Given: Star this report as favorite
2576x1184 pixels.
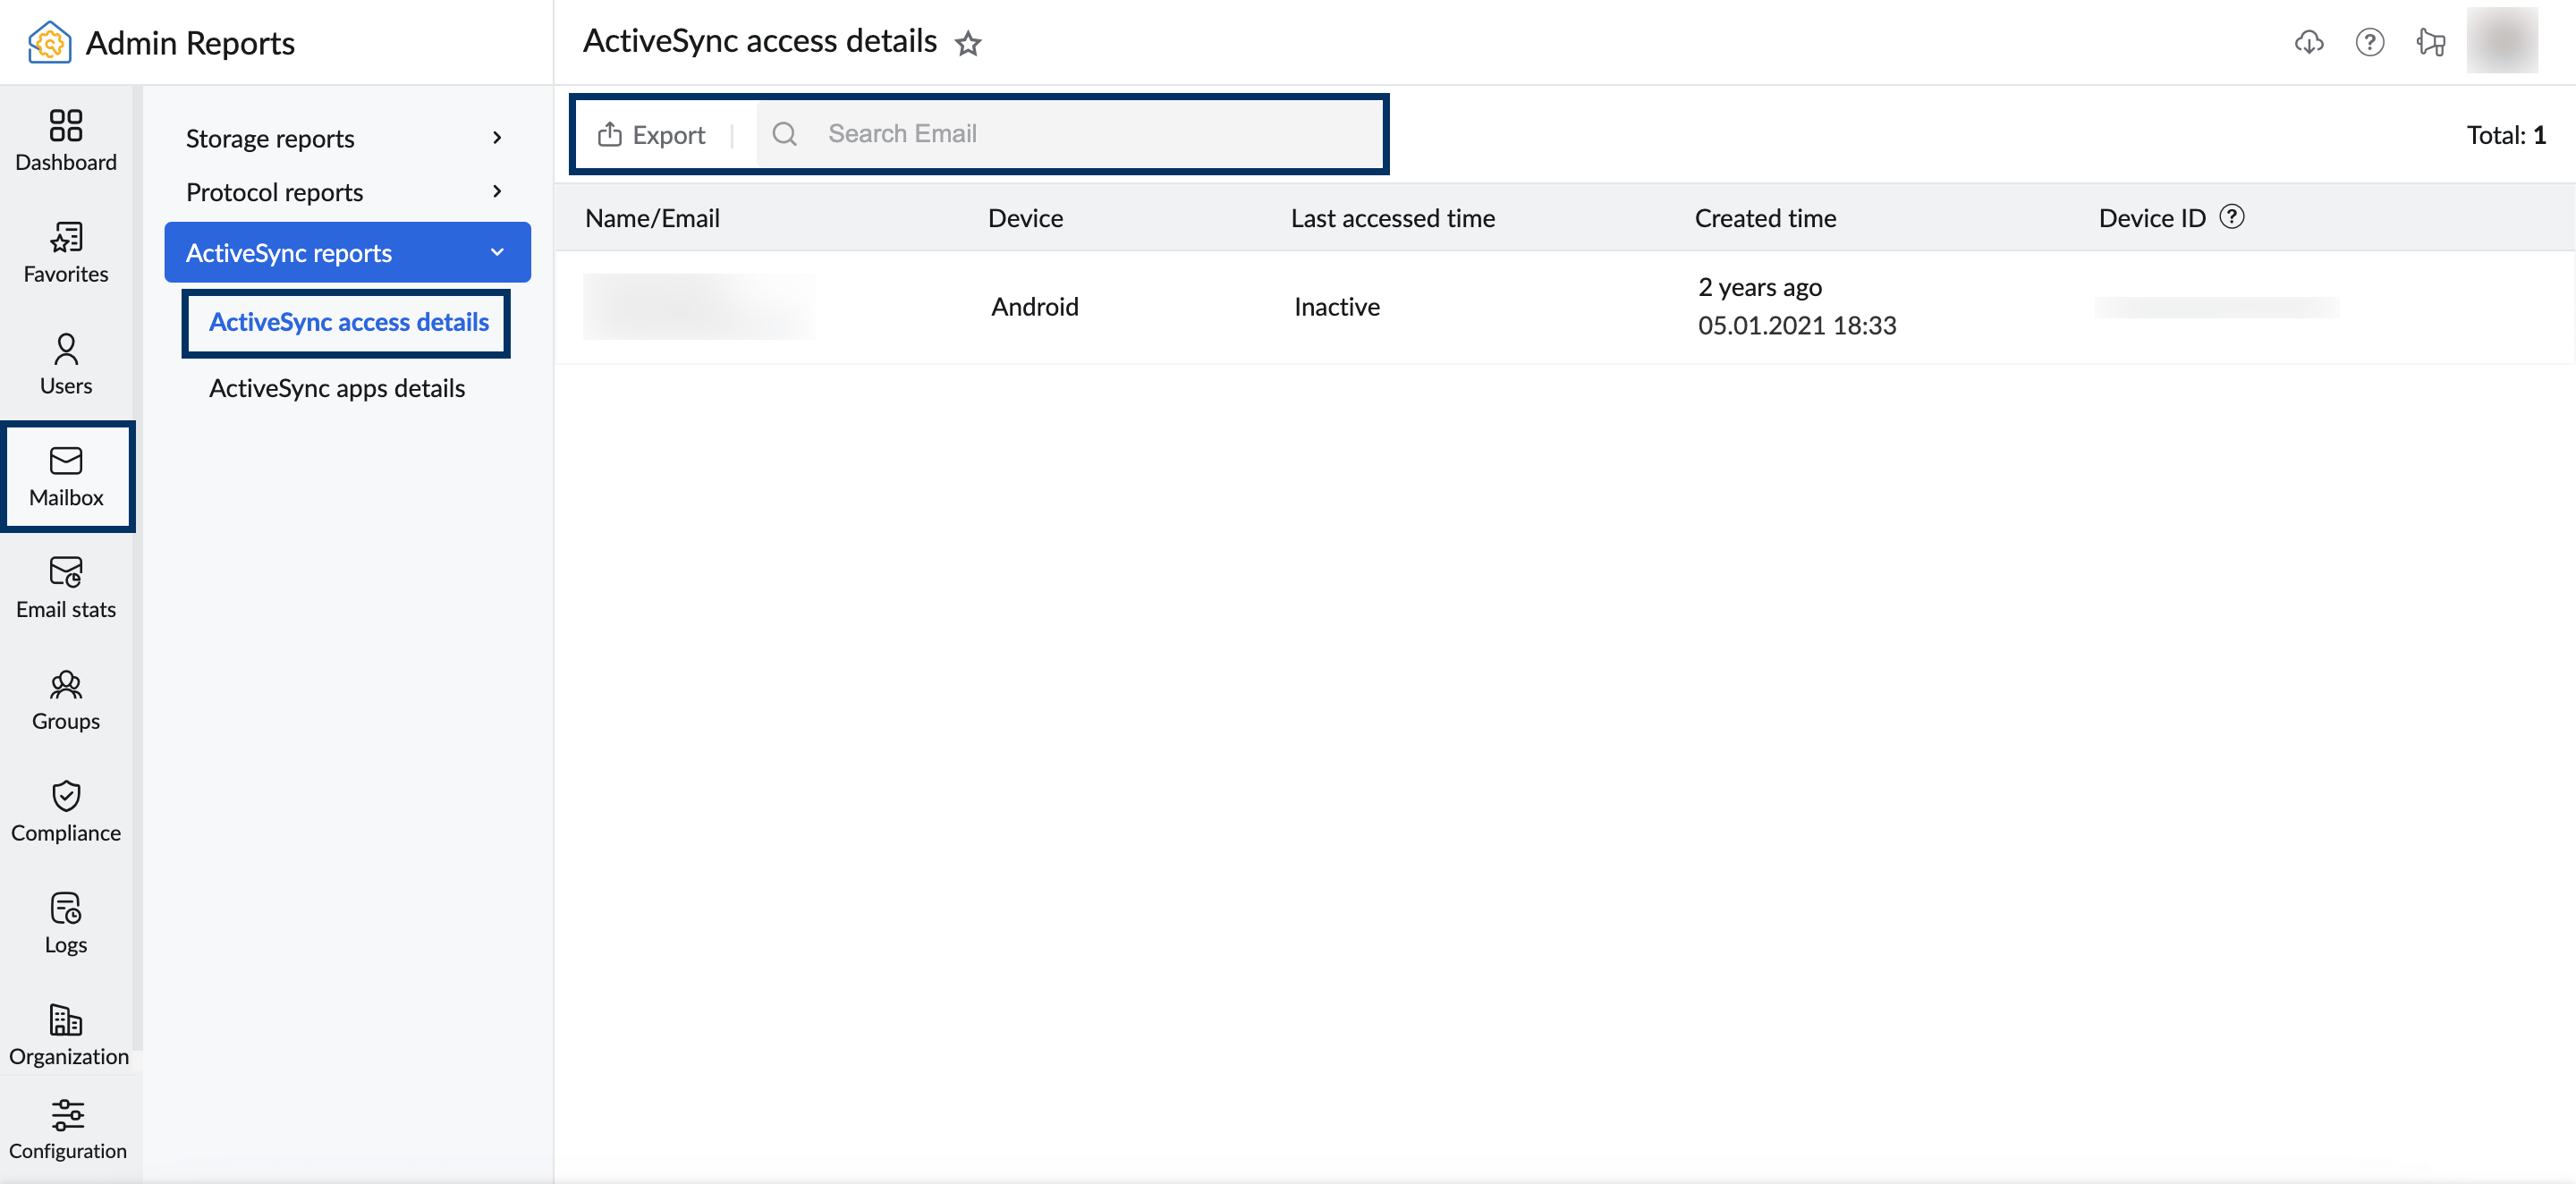Looking at the screenshot, I should pos(967,43).
